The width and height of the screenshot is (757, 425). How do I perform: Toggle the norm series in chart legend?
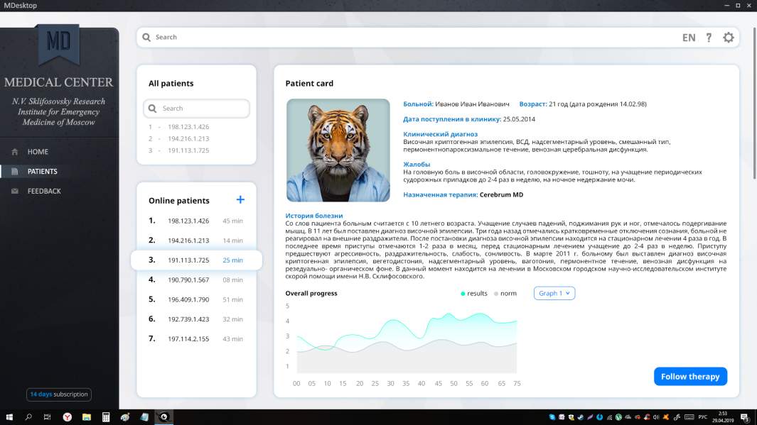click(x=505, y=293)
